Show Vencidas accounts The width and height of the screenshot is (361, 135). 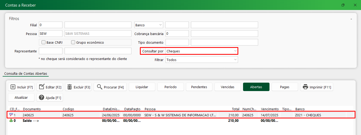[227, 87]
